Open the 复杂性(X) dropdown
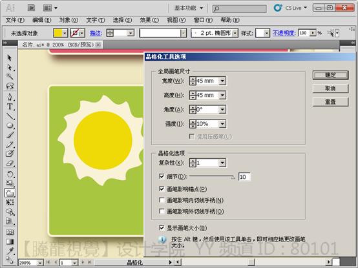358x268 pixels. tap(222, 163)
